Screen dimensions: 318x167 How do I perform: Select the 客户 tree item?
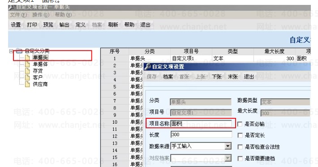coord(38,77)
